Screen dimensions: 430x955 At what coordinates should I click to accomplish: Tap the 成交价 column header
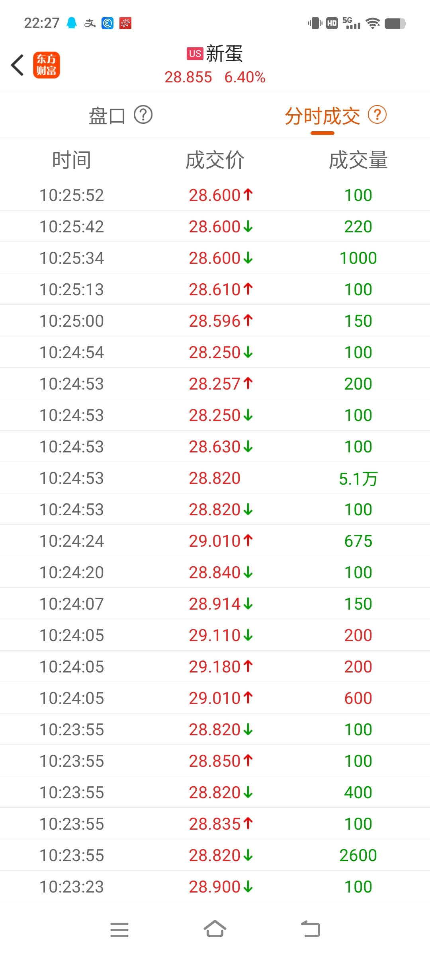pos(215,160)
